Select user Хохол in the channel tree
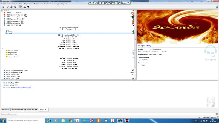This screenshot has width=219, height=123. [10, 31]
